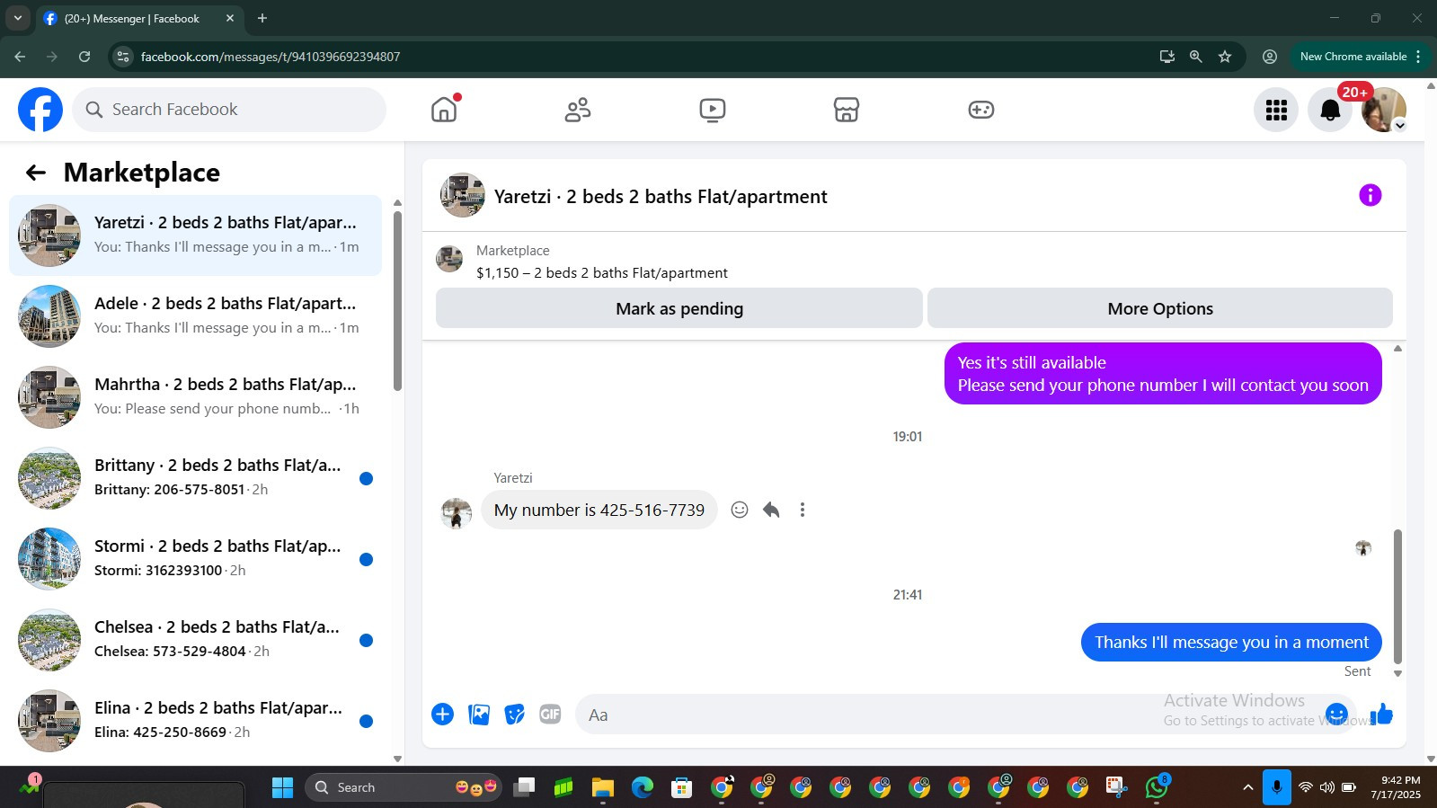This screenshot has height=808, width=1437.
Task: Open File Explorer from taskbar
Action: (602, 788)
